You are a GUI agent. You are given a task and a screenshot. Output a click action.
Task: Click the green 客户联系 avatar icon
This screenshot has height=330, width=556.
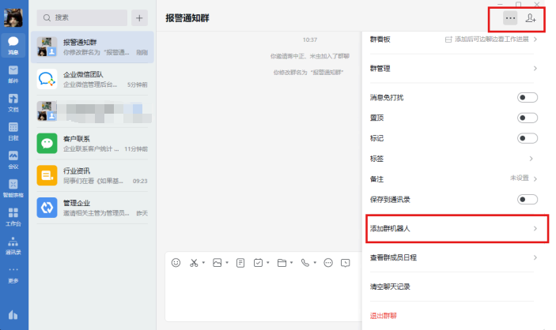47,144
